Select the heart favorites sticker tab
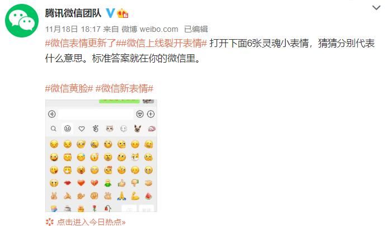 point(82,129)
